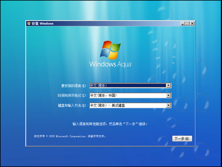Click the Windows Aqua wordmark text
This screenshot has height=167, width=222.
pos(110,64)
